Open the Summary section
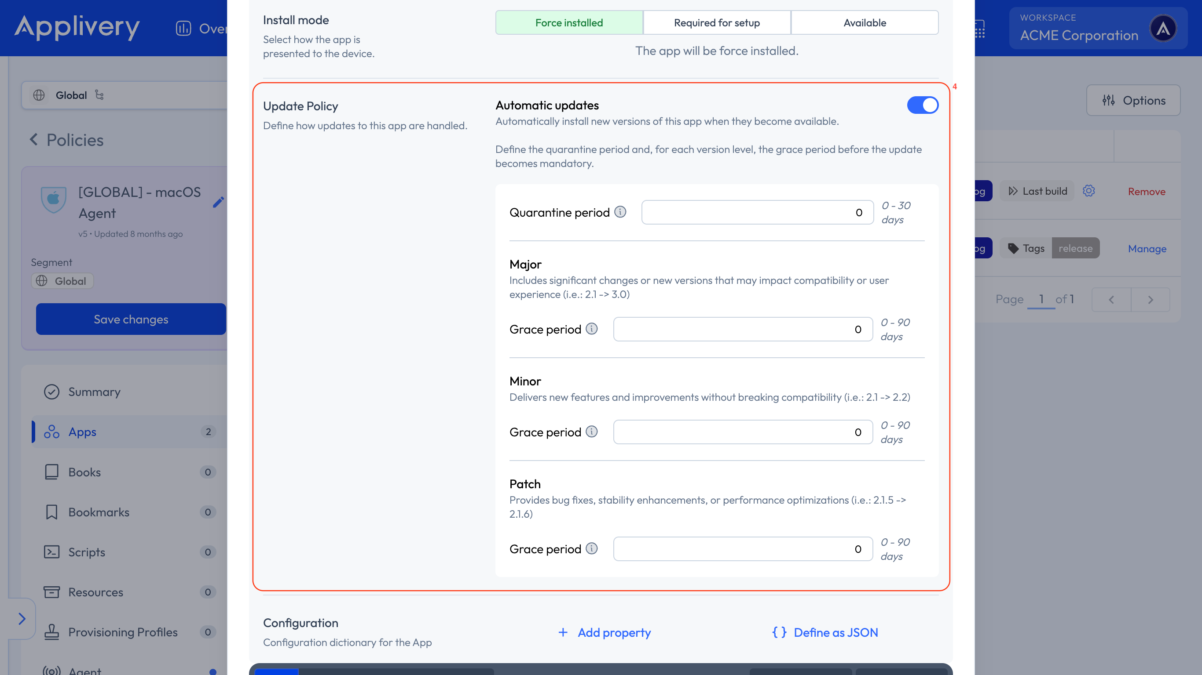1202x675 pixels. pos(129,392)
